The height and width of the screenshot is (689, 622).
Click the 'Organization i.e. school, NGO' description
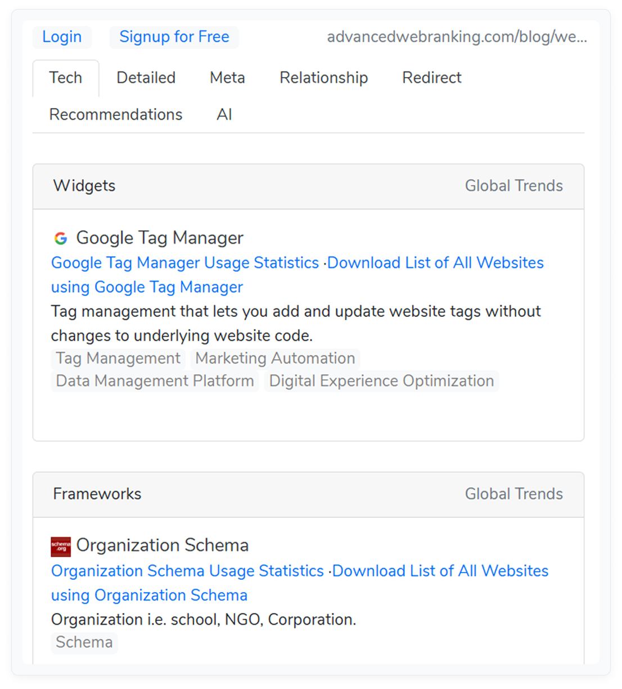[x=204, y=620]
